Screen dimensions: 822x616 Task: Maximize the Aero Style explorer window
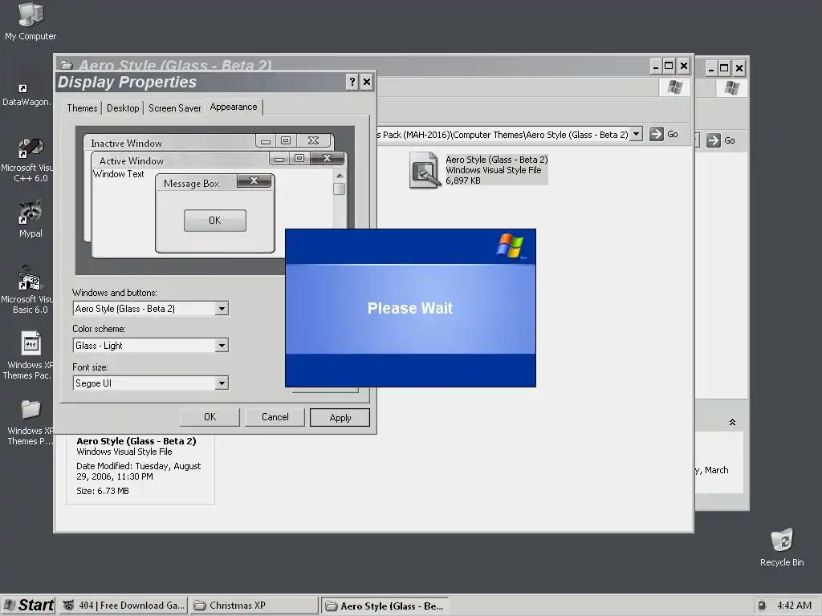click(669, 66)
